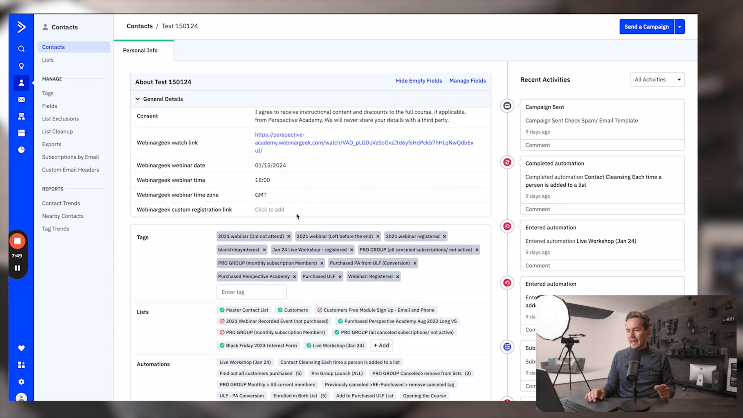Screen dimensions: 743x418
Task: Open Send a Campaign dropdown arrow
Action: tap(679, 27)
